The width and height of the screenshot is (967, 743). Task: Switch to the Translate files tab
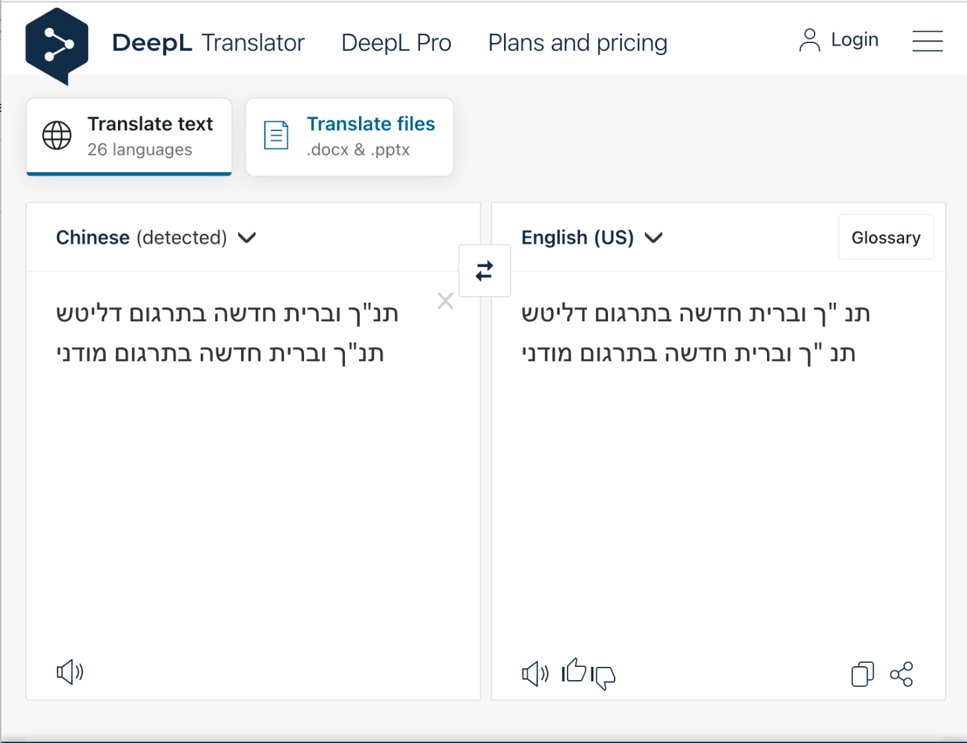tap(349, 136)
